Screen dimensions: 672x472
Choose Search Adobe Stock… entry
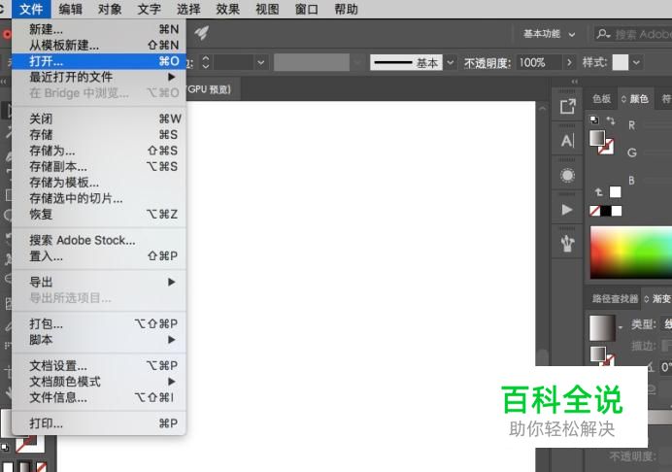pyautogui.click(x=99, y=240)
